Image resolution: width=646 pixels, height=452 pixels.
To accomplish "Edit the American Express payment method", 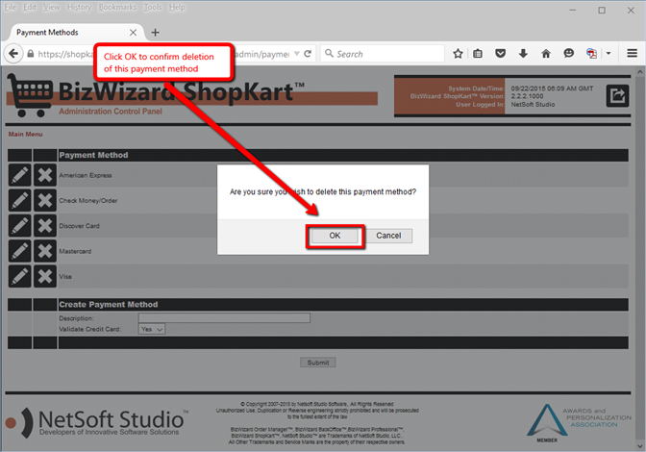I will pos(20,175).
